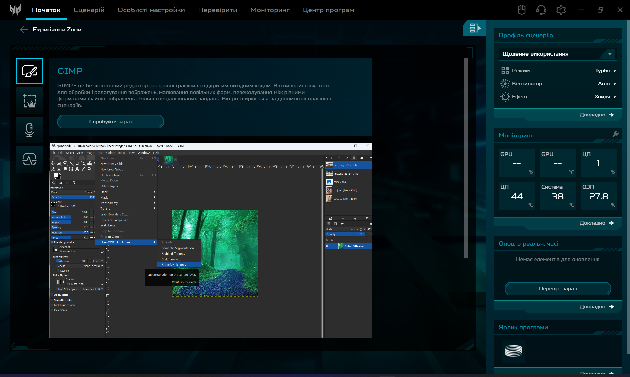
Task: Open the shield manual icon in header
Action: tap(521, 10)
